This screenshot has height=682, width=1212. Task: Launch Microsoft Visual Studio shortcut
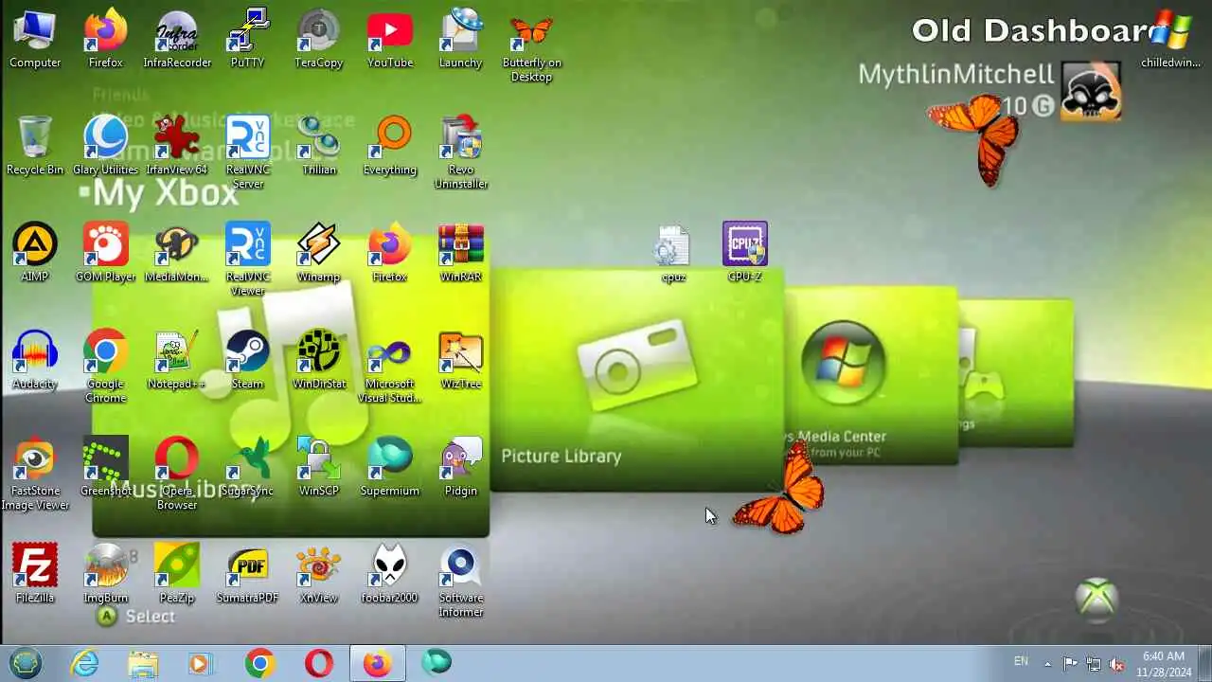[389, 368]
